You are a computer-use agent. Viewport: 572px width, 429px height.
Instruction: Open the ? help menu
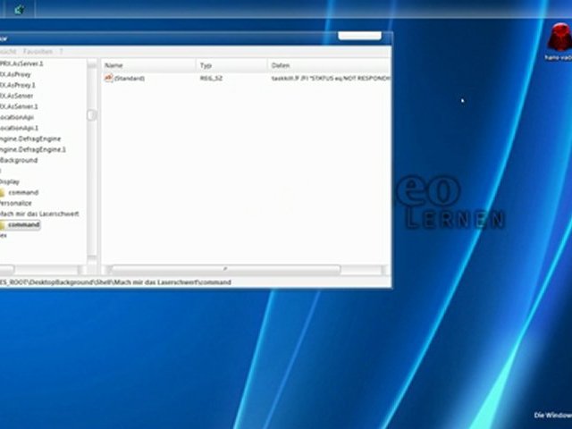pos(61,52)
